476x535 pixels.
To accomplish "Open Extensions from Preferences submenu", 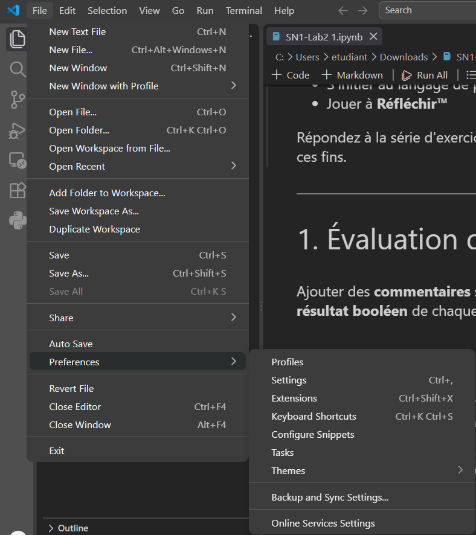I will tap(362, 398).
